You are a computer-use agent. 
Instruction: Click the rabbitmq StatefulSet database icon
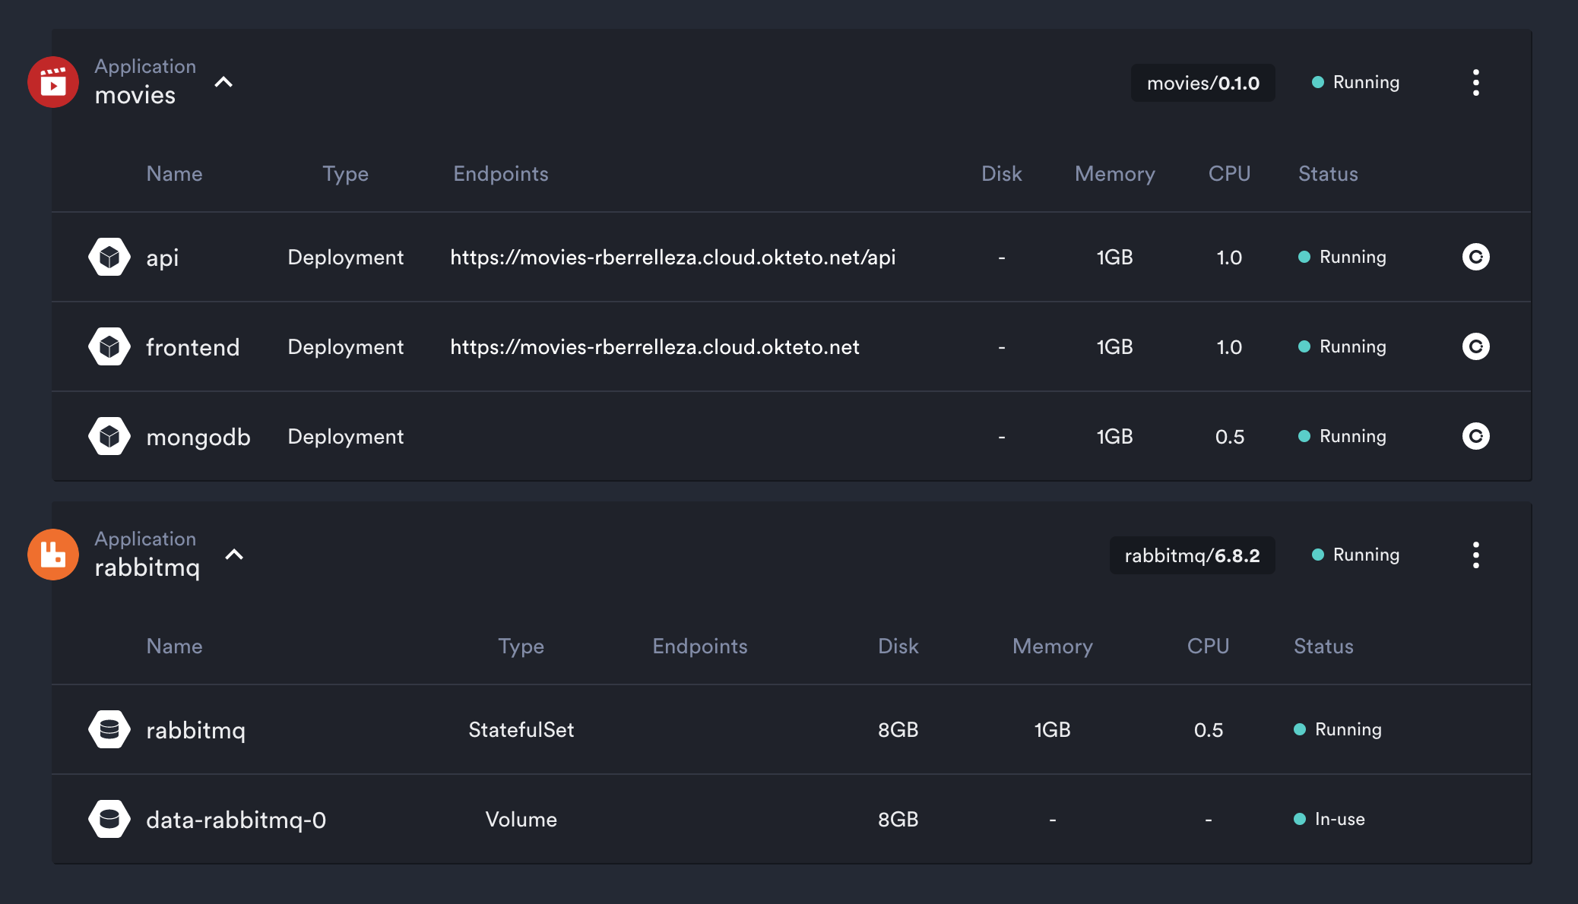(x=109, y=729)
